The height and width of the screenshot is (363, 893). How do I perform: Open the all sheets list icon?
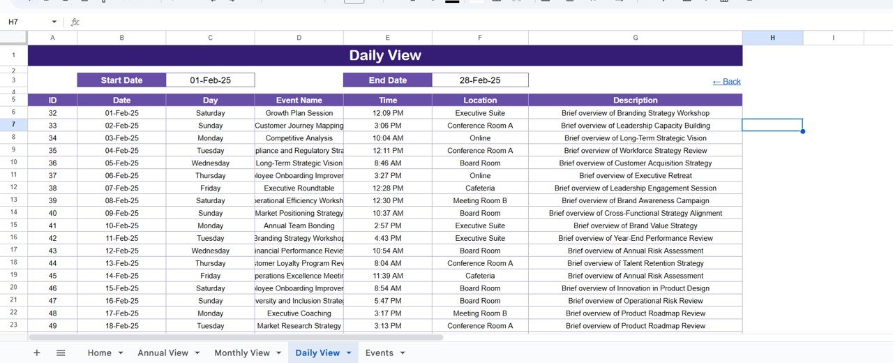pos(61,353)
